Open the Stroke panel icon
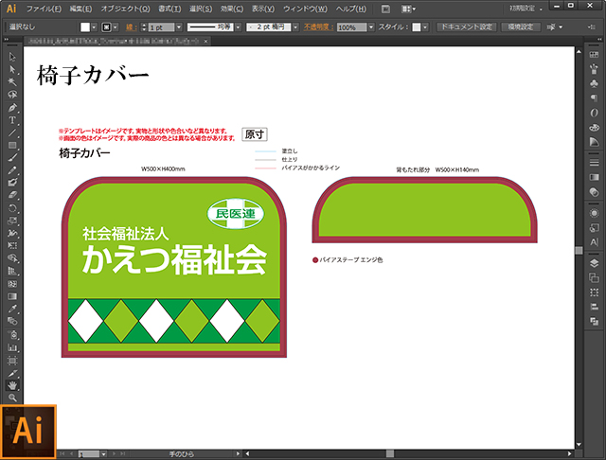 tap(594, 162)
